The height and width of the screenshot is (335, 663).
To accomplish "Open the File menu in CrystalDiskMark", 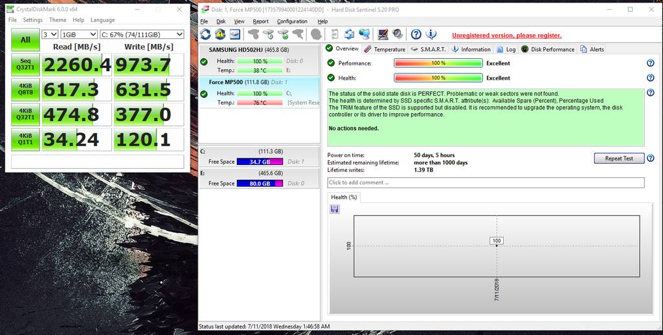I will (x=13, y=20).
